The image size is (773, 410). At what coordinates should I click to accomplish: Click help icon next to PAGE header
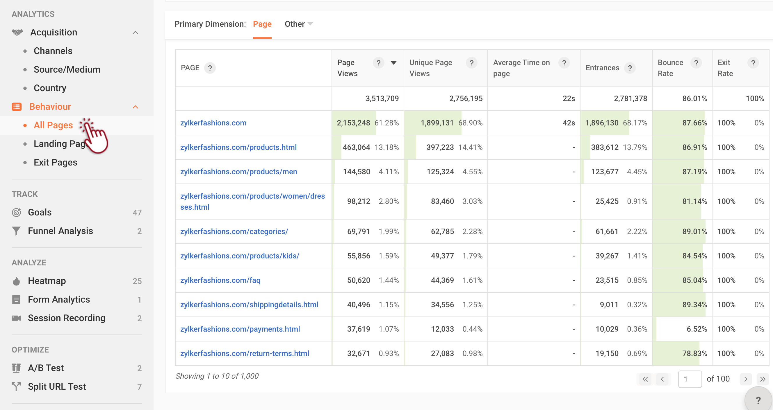(x=210, y=68)
